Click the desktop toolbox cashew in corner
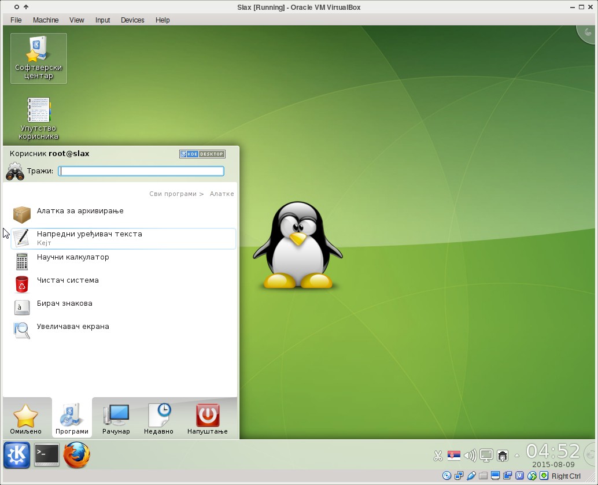The image size is (598, 485). click(588, 34)
